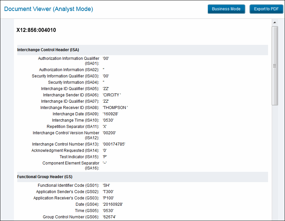
Task: Click the X12:856:004010 document heading
Action: pos(36,30)
